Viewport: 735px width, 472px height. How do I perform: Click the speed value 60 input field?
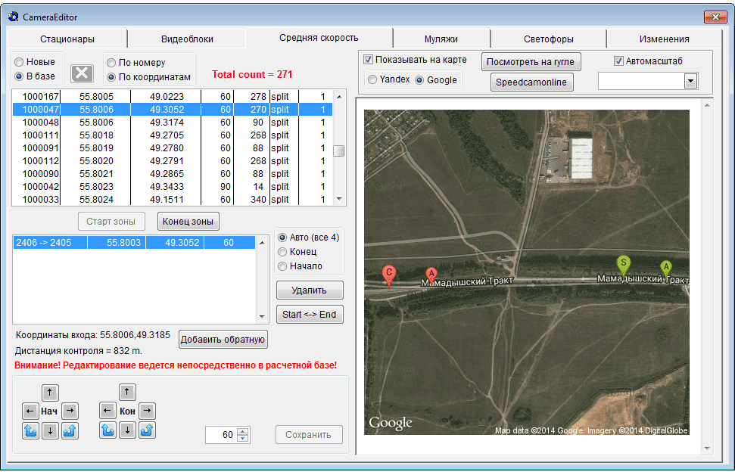pos(221,434)
